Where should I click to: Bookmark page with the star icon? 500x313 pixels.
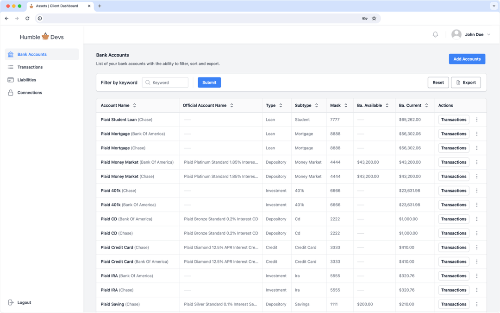[374, 19]
